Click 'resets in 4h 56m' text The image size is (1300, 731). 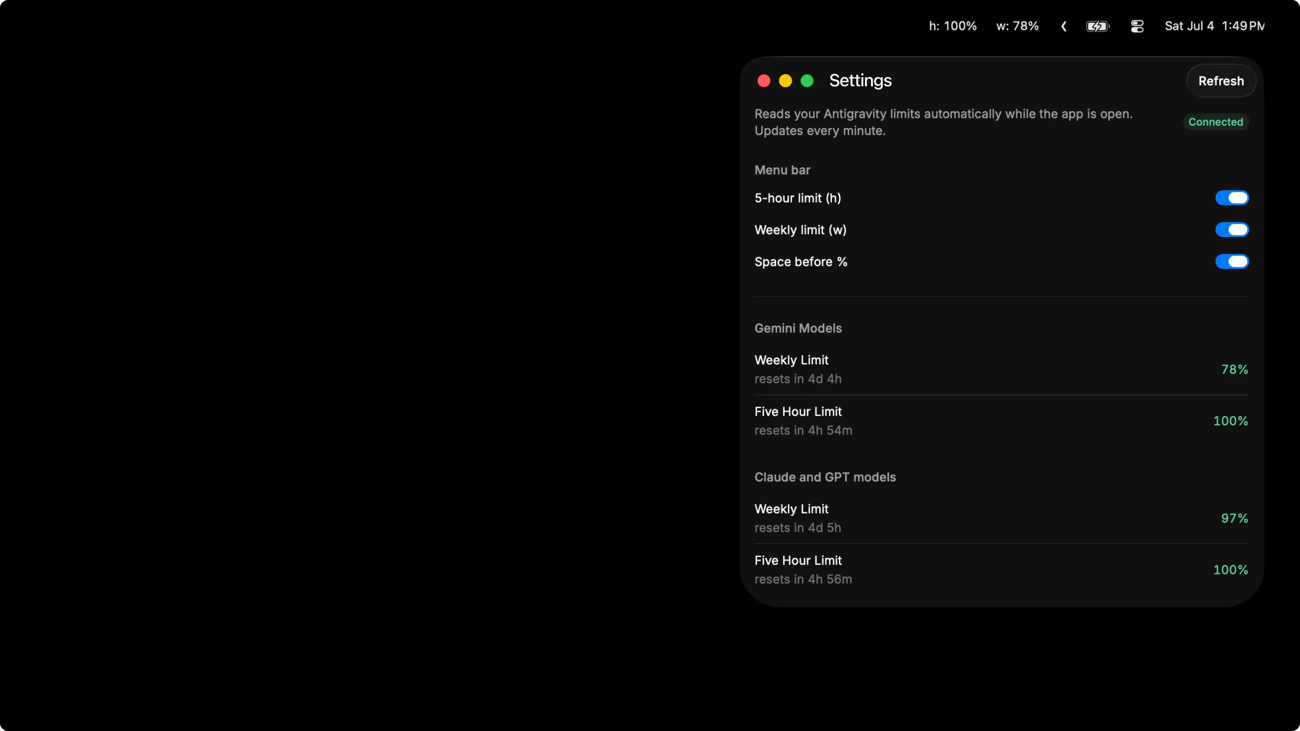point(803,579)
